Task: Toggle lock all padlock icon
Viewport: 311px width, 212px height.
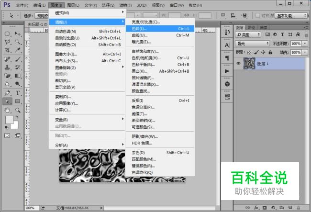Action: (x=270, y=52)
